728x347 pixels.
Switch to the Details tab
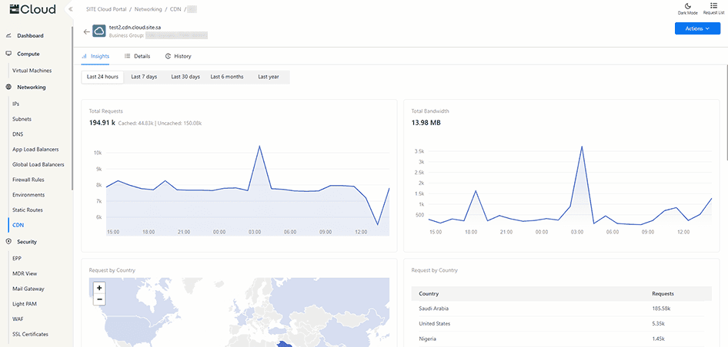(138, 56)
